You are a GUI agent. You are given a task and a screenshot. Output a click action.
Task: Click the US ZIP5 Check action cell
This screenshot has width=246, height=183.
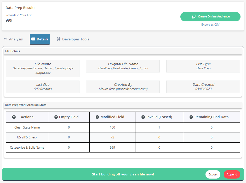(27, 137)
